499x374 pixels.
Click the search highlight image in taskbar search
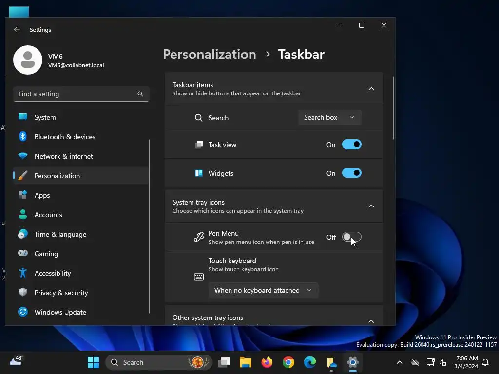(198, 362)
